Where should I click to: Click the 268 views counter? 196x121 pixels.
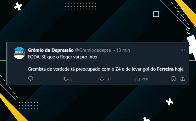point(145,79)
